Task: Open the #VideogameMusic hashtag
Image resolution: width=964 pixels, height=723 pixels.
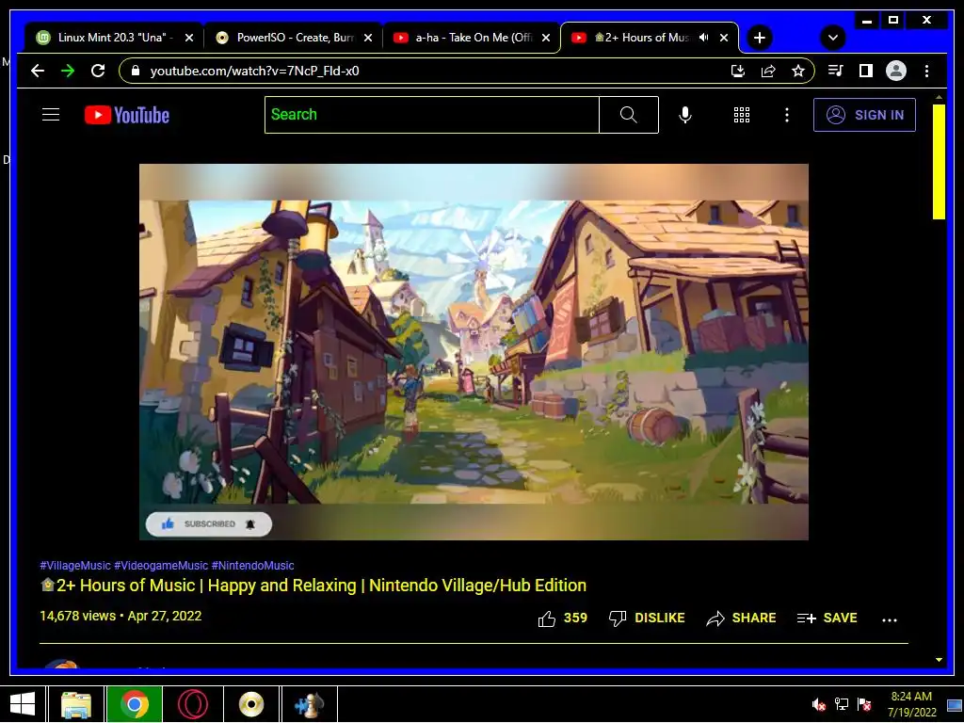Action: (x=161, y=566)
